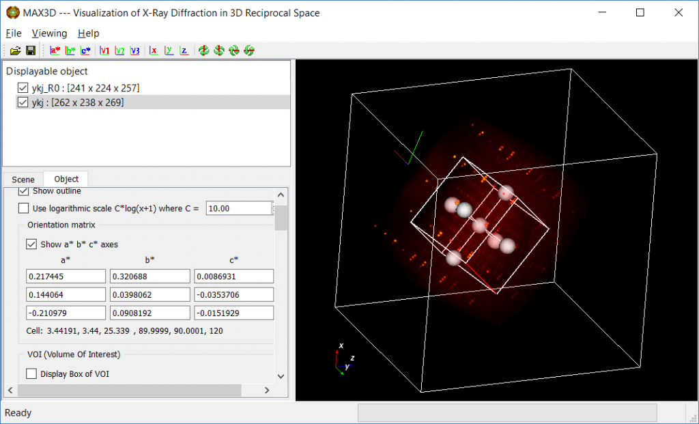The image size is (699, 424).
Task: Align view along the z axis icon
Action: tap(184, 50)
